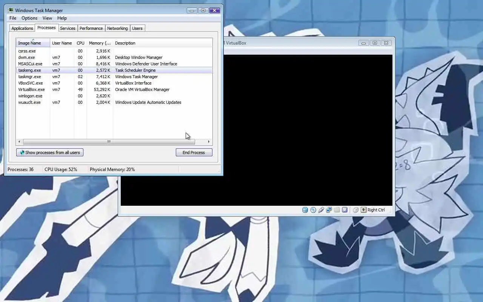The height and width of the screenshot is (302, 483).
Task: Click the optical disc icon in VirtualBox status bar
Action: tap(313, 210)
